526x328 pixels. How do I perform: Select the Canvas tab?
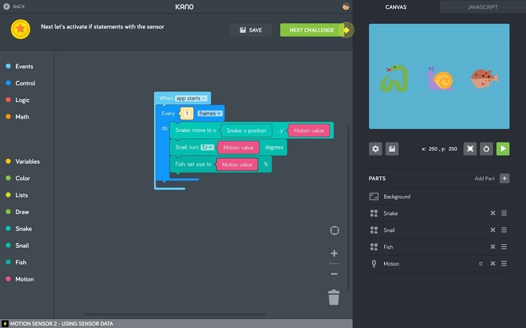[x=396, y=7]
